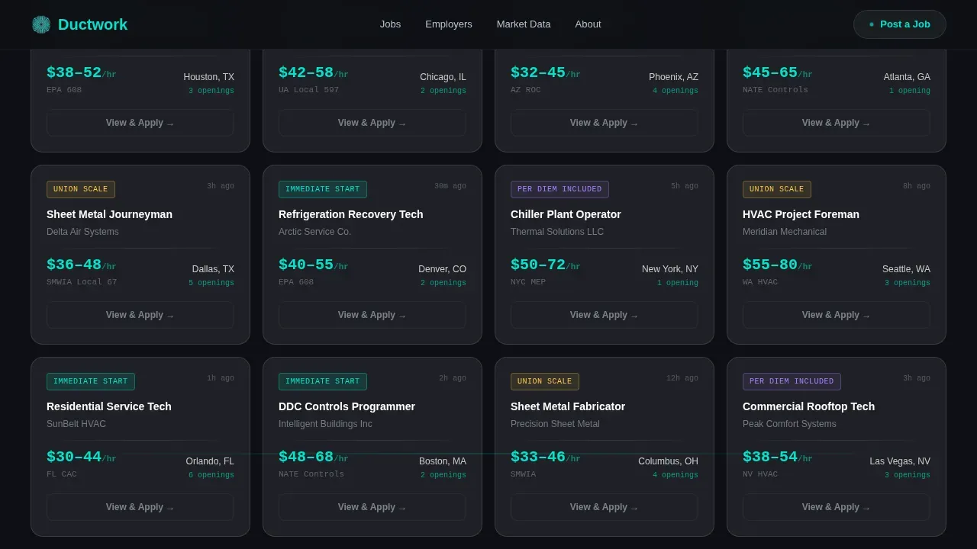View & Apply for Refrigeration Recovery Tech
This screenshot has width=977, height=549.
pos(372,315)
